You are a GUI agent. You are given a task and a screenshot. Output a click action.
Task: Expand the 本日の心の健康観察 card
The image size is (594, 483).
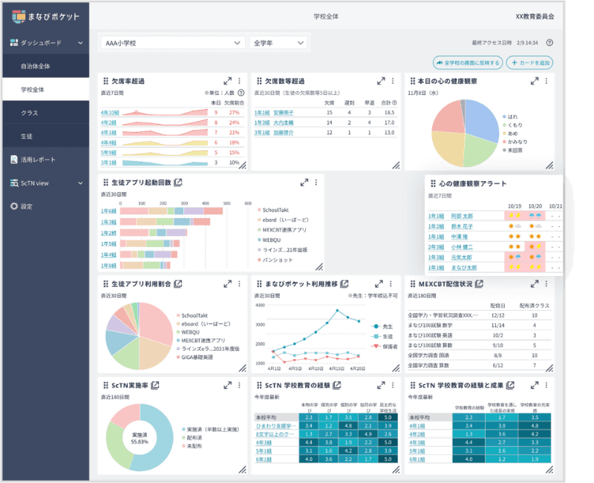click(534, 81)
